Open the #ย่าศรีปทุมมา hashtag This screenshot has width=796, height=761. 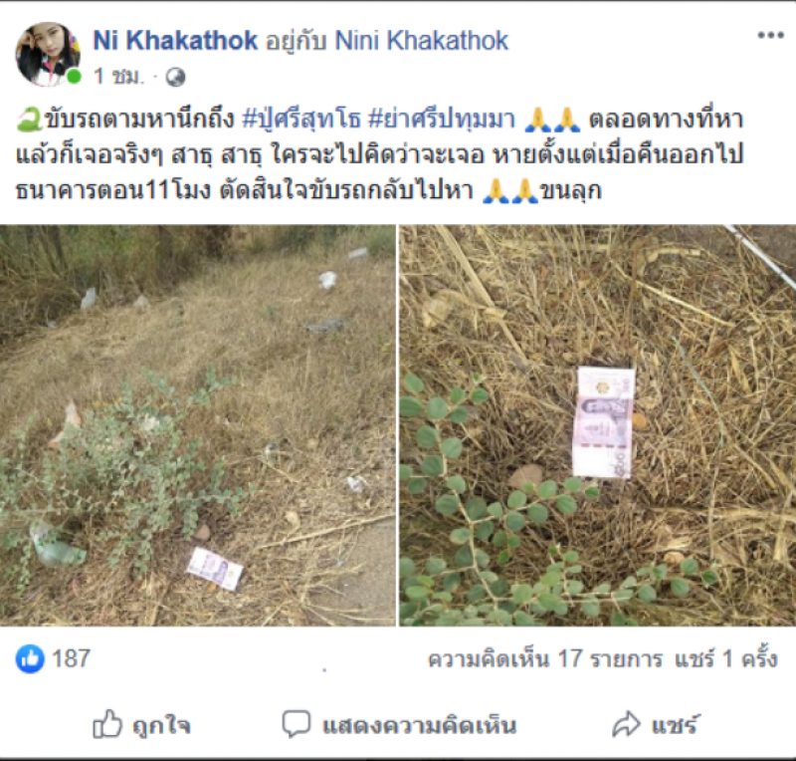tap(441, 121)
